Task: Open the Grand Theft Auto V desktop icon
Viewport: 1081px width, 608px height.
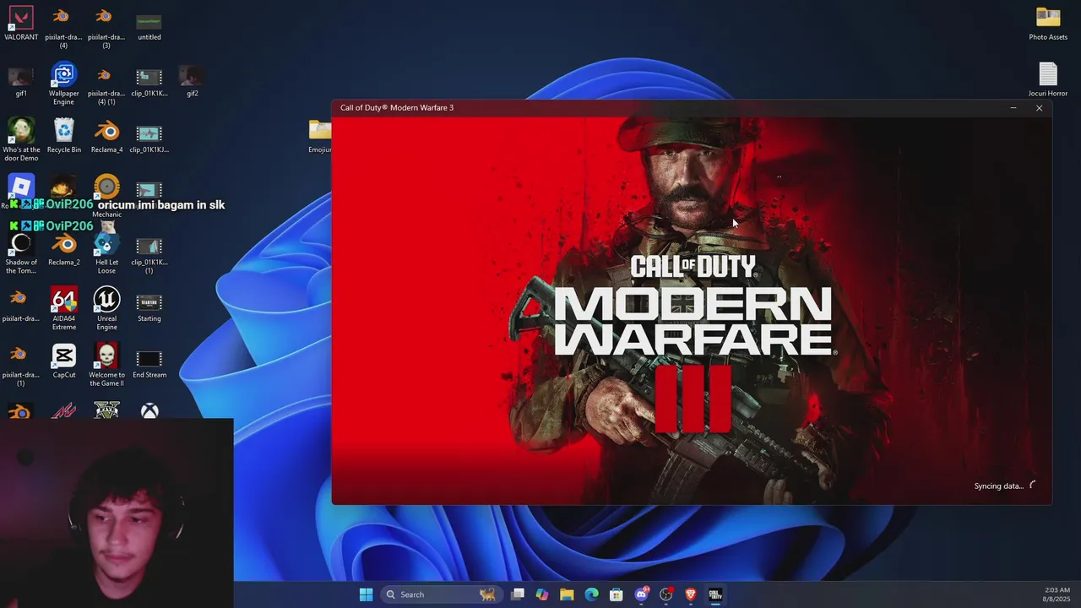Action: coord(106,410)
